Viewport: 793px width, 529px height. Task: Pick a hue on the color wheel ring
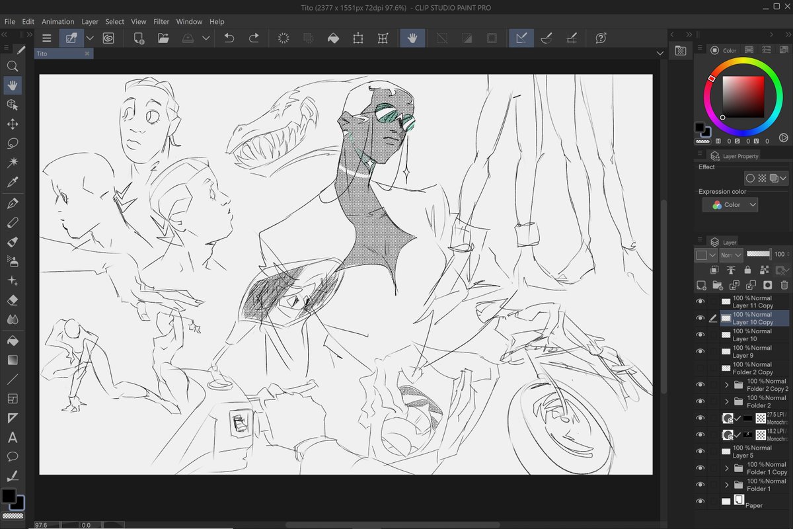click(x=743, y=61)
